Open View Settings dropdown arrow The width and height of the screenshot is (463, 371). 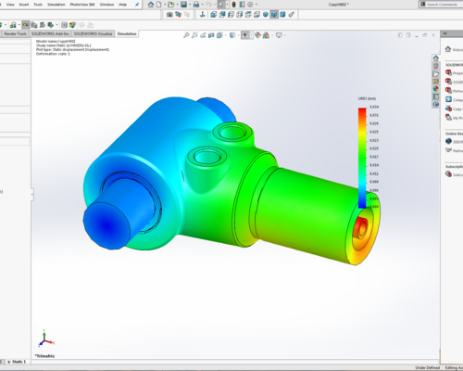[284, 35]
